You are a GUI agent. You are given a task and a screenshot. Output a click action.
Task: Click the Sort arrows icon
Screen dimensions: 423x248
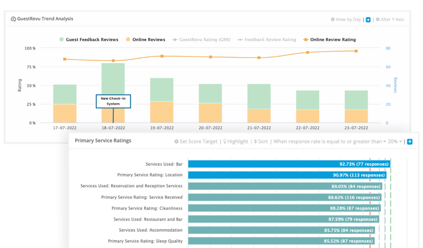(255, 142)
